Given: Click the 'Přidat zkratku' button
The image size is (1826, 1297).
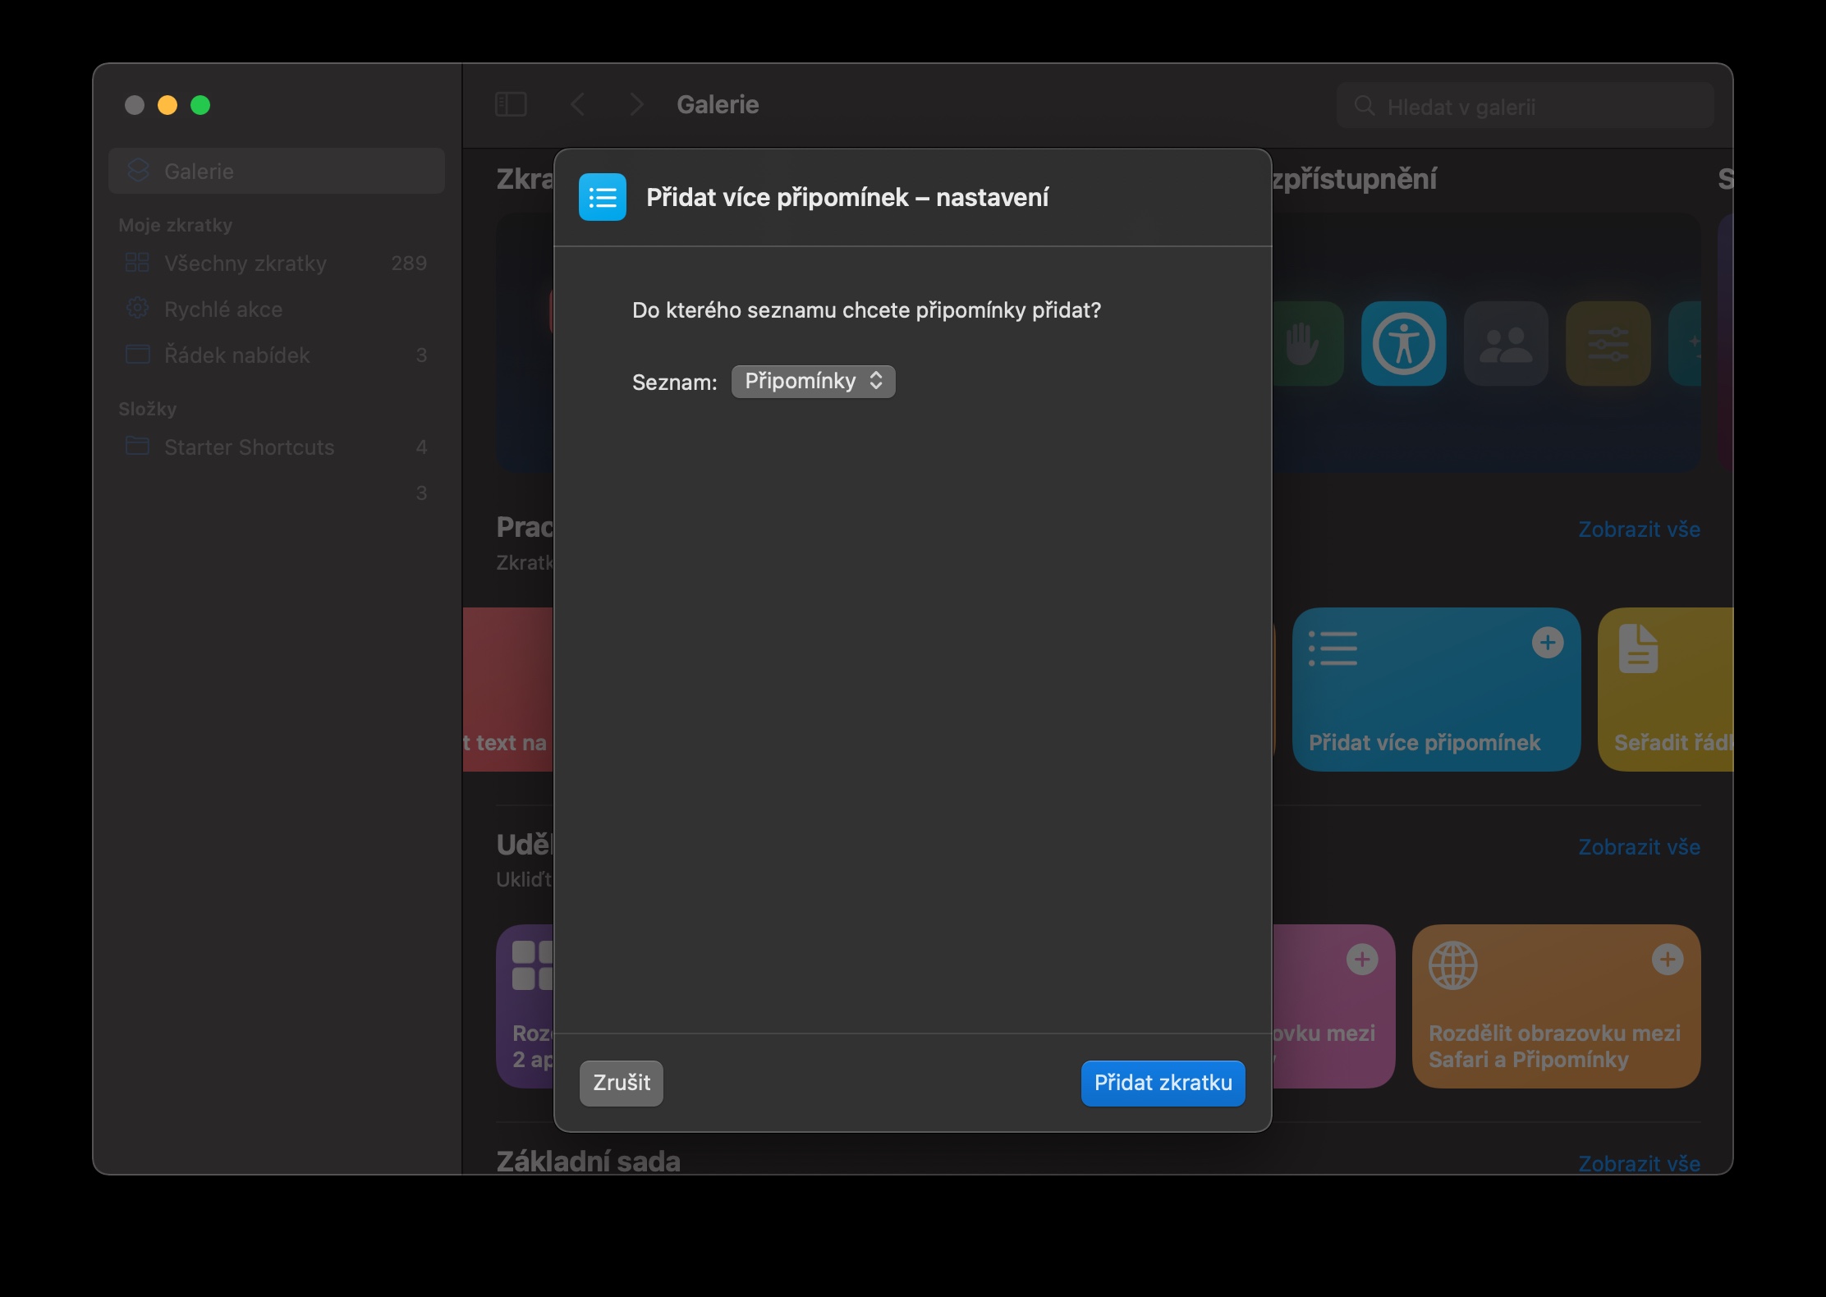Looking at the screenshot, I should coord(1163,1083).
